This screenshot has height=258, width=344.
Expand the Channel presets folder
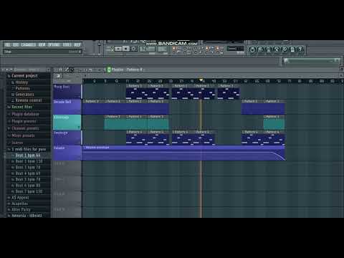tap(25, 128)
